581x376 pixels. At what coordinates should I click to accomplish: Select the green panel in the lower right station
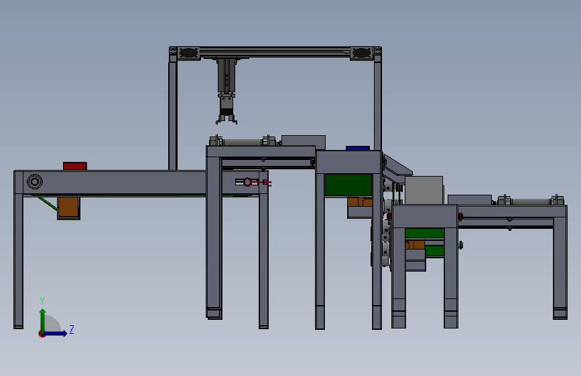[x=425, y=233]
